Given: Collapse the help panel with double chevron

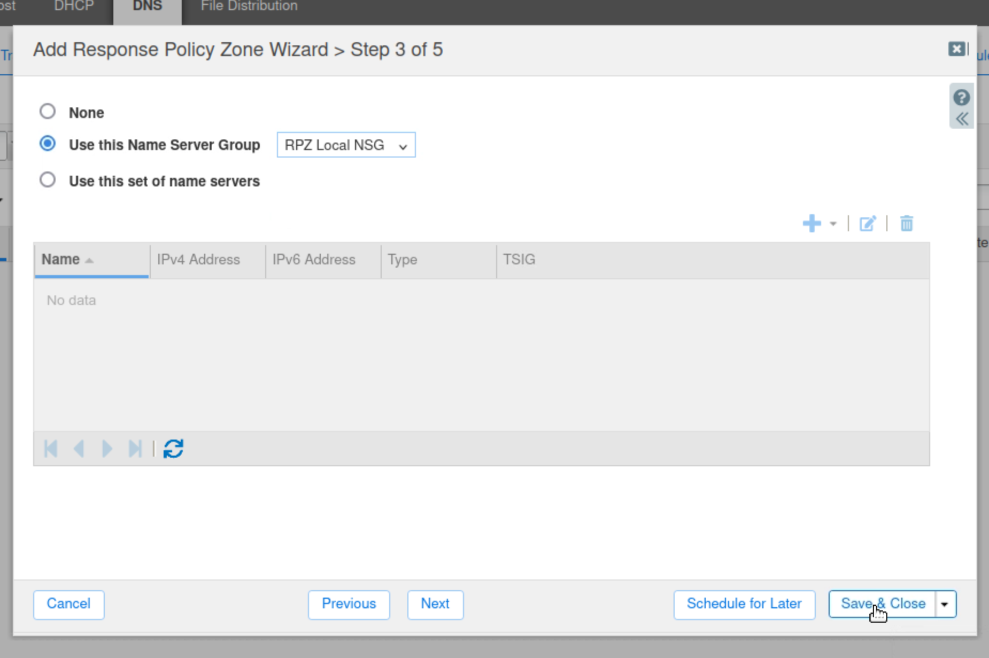Looking at the screenshot, I should click(x=961, y=119).
